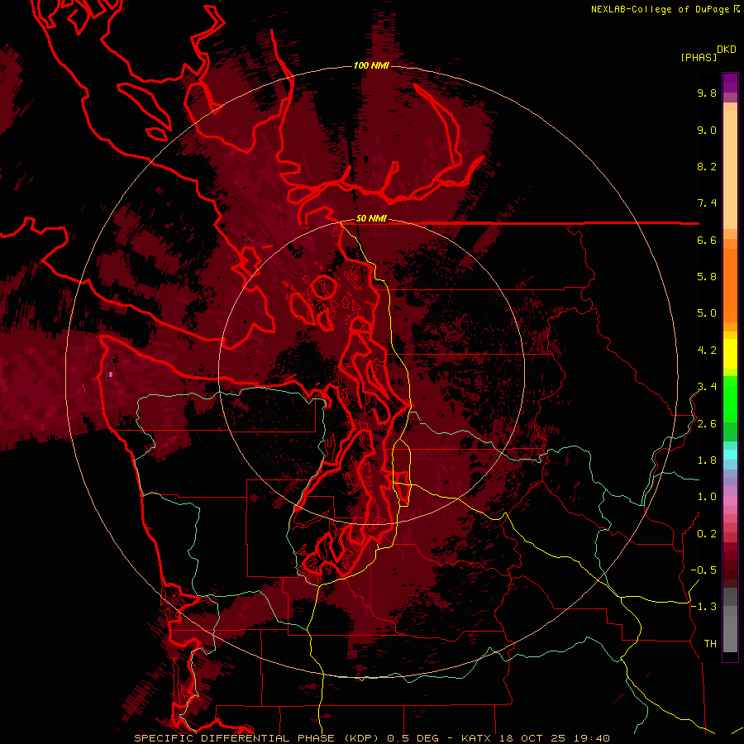Click the 2.6 value on the color scale
Viewport: 744px width, 744px height.
pyautogui.click(x=707, y=424)
